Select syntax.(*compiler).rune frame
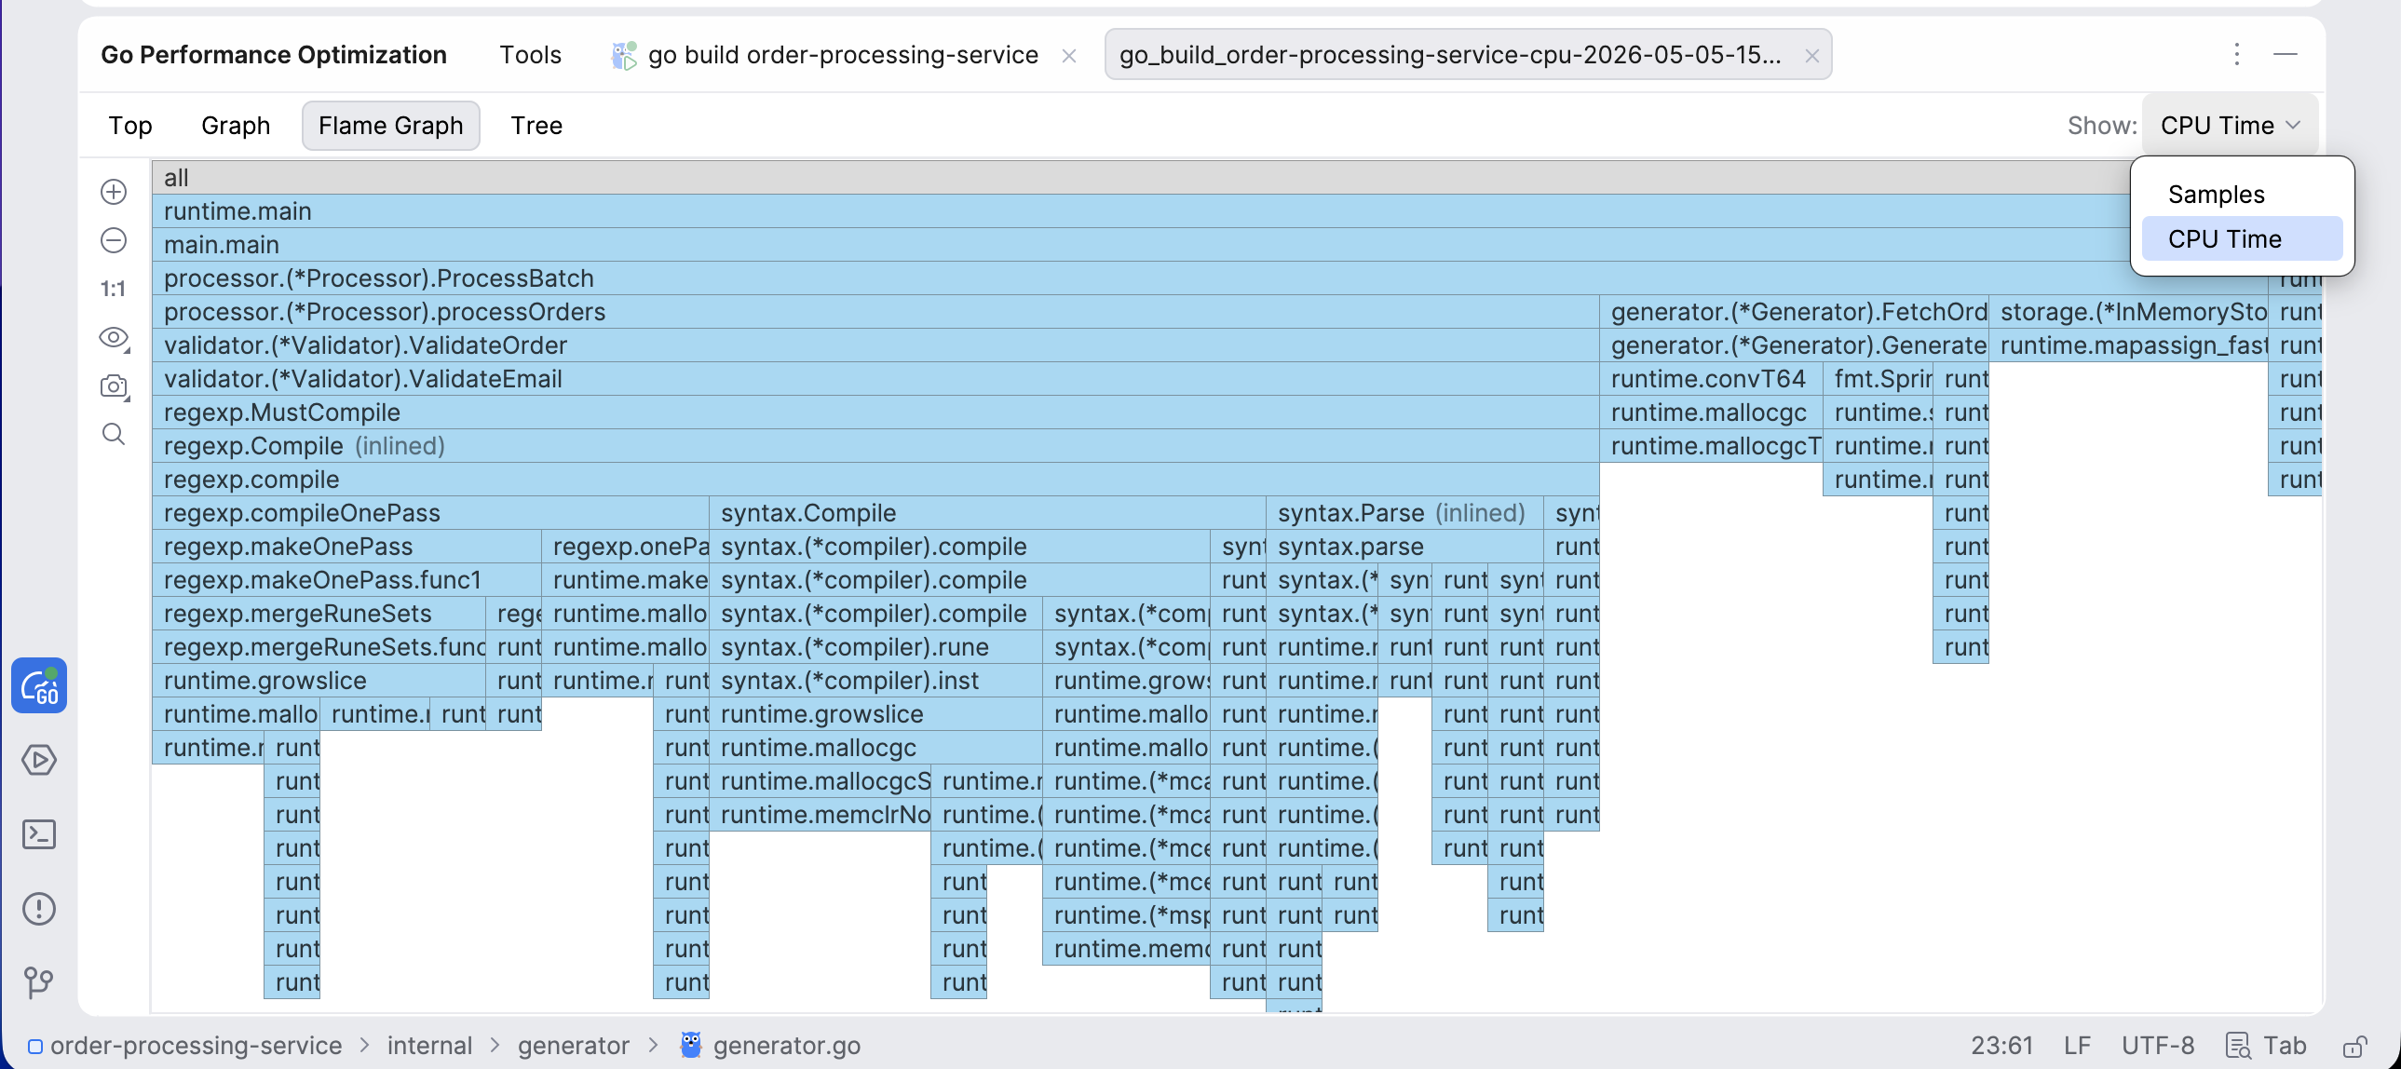The image size is (2401, 1069). coord(876,648)
